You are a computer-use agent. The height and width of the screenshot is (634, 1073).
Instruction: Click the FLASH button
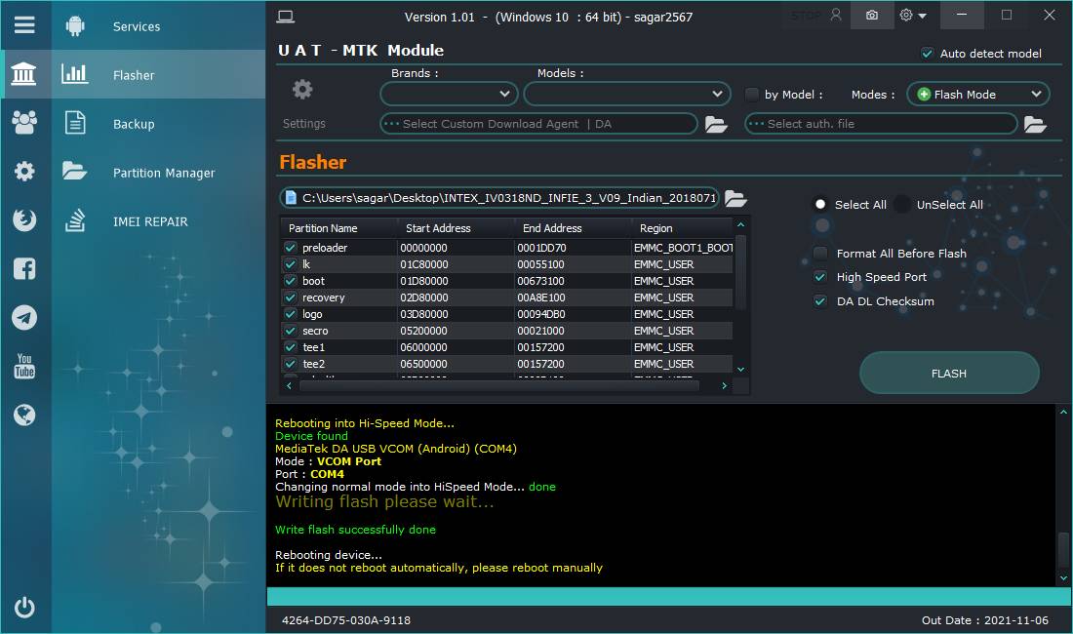point(949,374)
